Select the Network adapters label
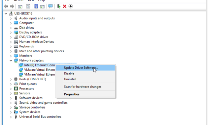 click(x=31, y=61)
